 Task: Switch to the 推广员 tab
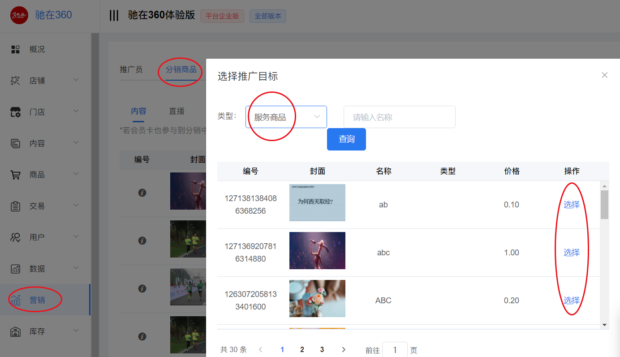point(131,69)
